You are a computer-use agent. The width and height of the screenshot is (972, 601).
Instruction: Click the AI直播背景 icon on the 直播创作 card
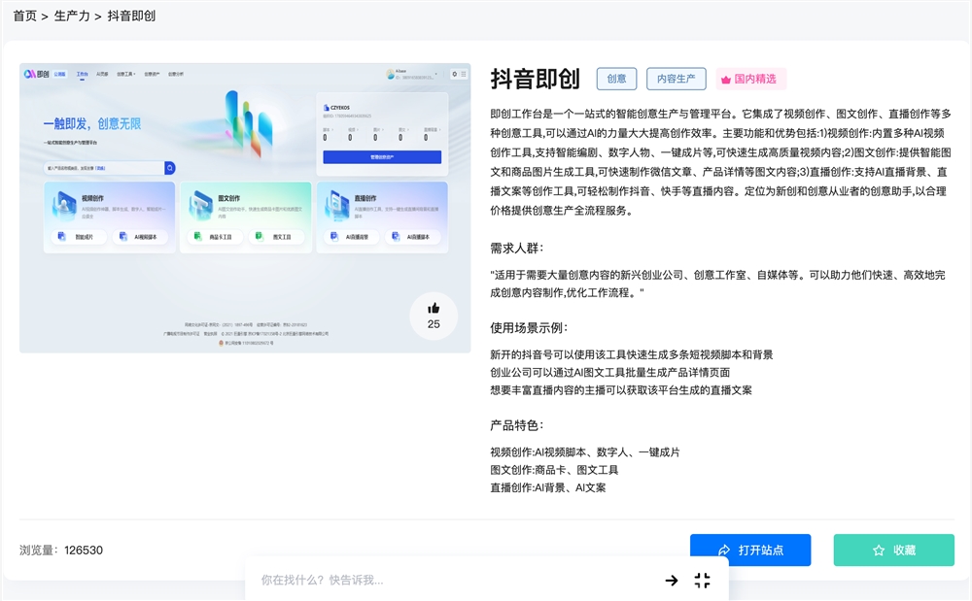333,235
